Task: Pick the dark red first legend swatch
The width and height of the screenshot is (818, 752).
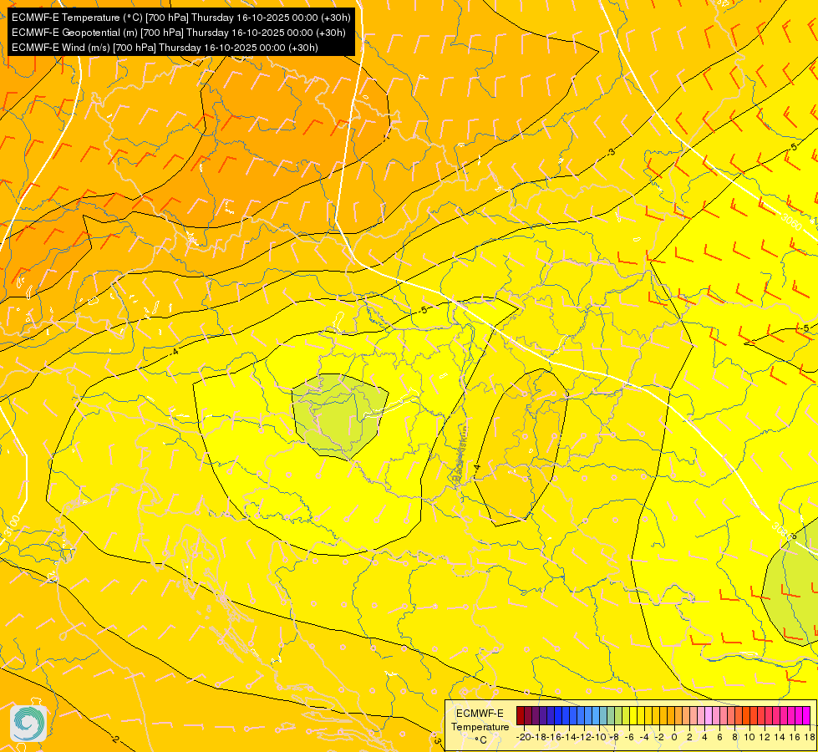Action: point(521,715)
